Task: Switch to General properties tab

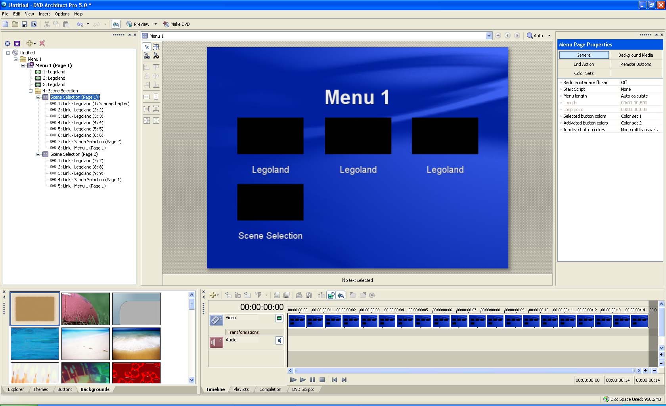Action: pyautogui.click(x=584, y=55)
